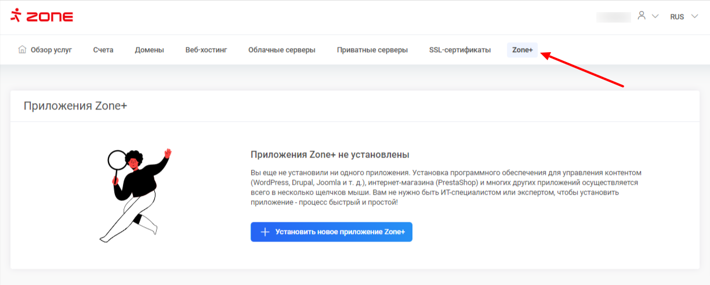
Task: Click the home icon beside Обзор услуг
Action: (x=22, y=50)
